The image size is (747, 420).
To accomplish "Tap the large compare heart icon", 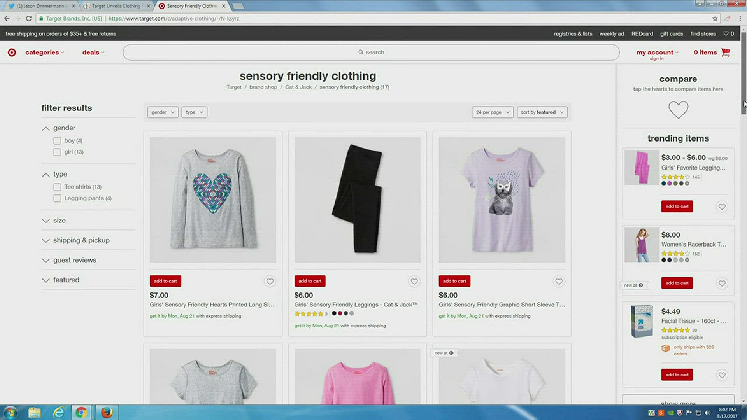I will (678, 110).
